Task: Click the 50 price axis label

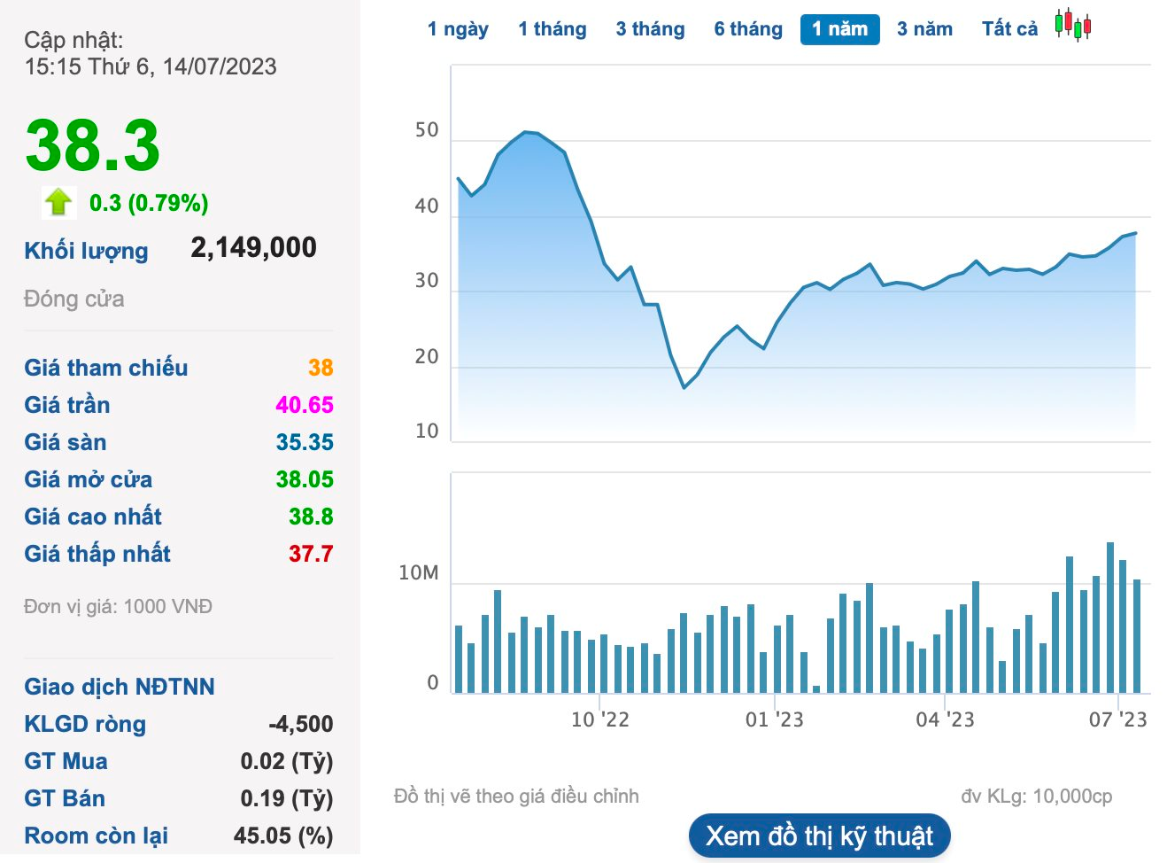Action: click(x=427, y=130)
